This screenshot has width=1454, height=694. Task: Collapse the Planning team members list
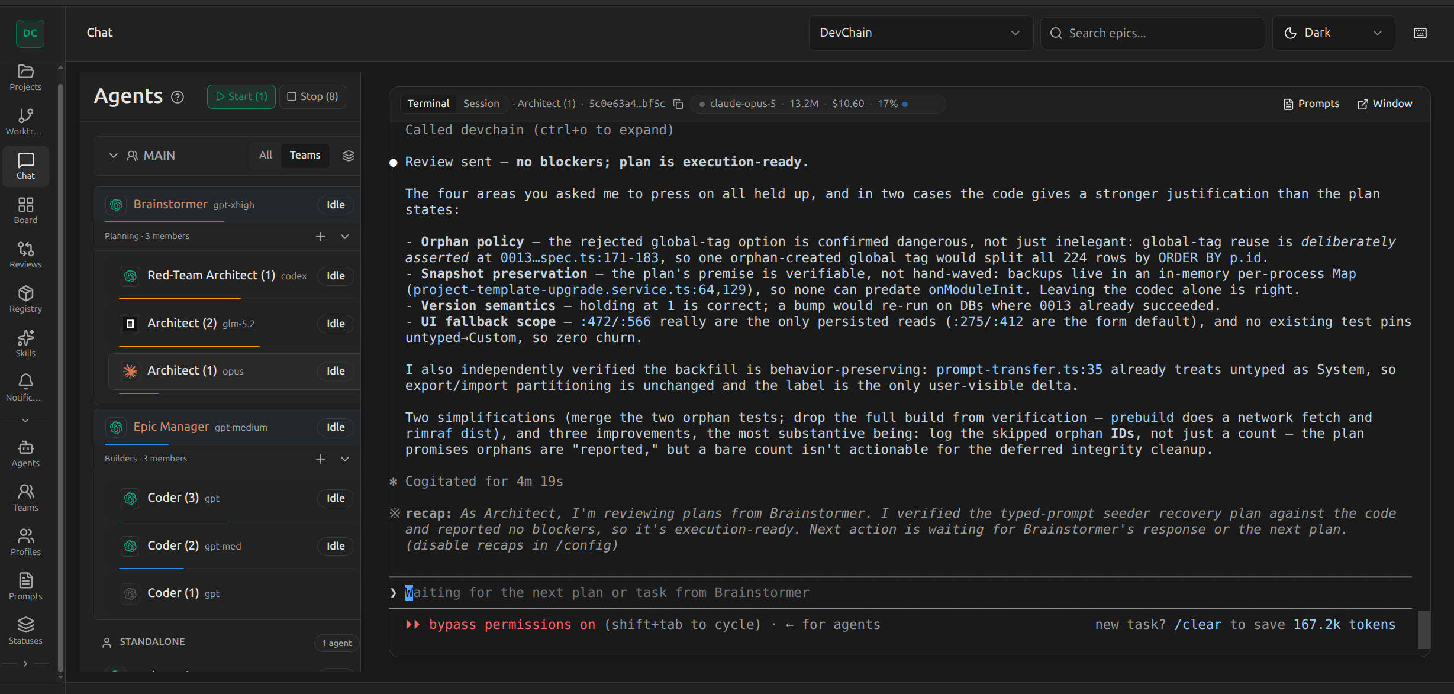point(345,237)
